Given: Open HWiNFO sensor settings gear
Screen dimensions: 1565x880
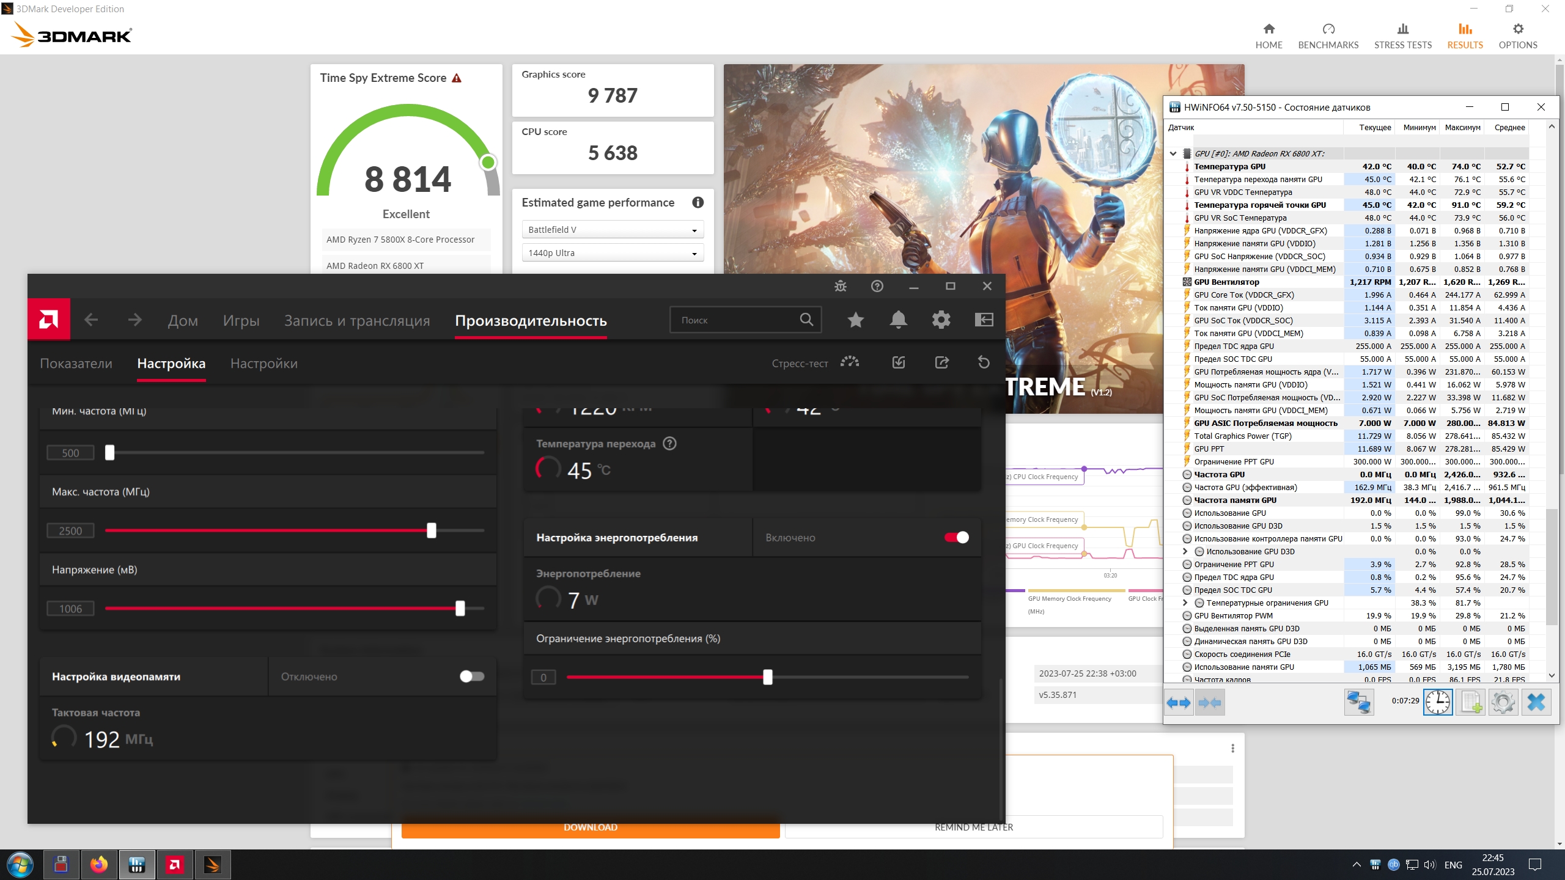Looking at the screenshot, I should (x=1503, y=702).
